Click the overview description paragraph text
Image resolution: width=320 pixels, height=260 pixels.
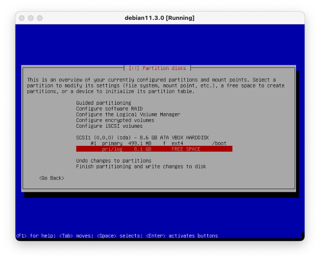[155, 85]
